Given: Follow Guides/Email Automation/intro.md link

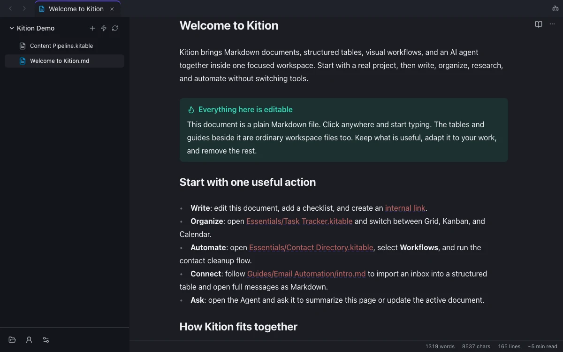Looking at the screenshot, I should (306, 274).
